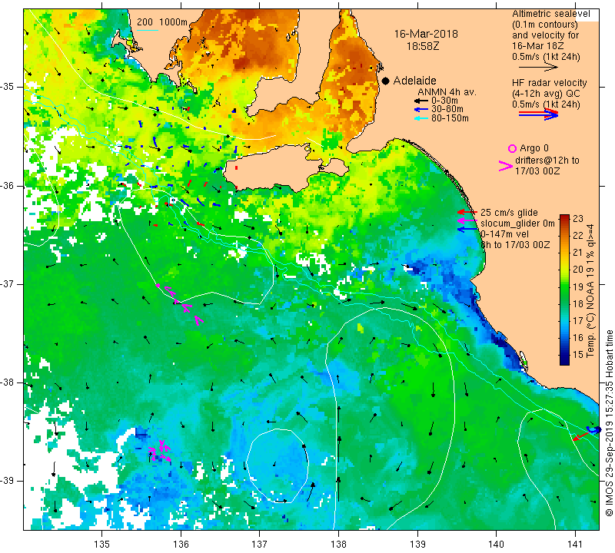Click the yellow 20°C section of colorbar
The height and width of the screenshot is (553, 615).
(x=564, y=269)
